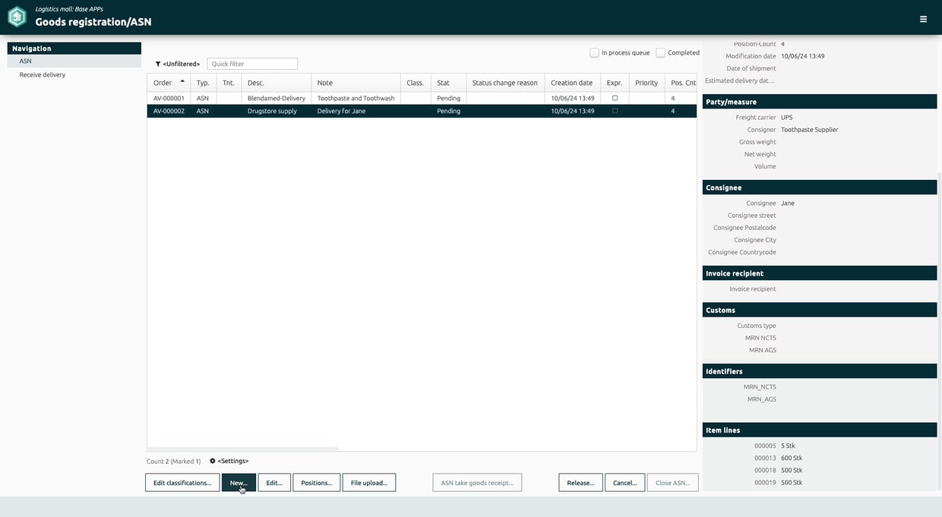This screenshot has height=517, width=942.
Task: Sort by Creation date column header
Action: [572, 83]
